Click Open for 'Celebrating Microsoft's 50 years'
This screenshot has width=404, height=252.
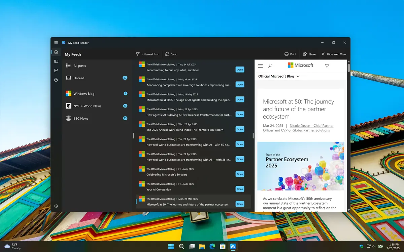[240, 174]
